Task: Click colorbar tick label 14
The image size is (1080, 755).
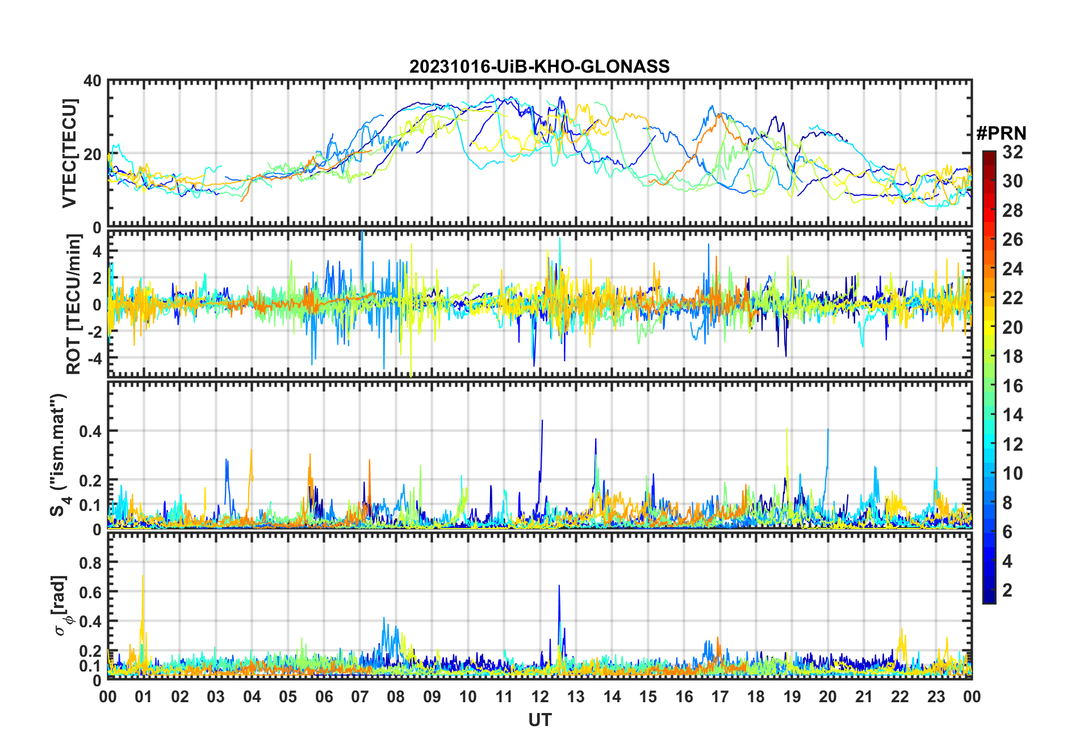Action: coord(1012,415)
